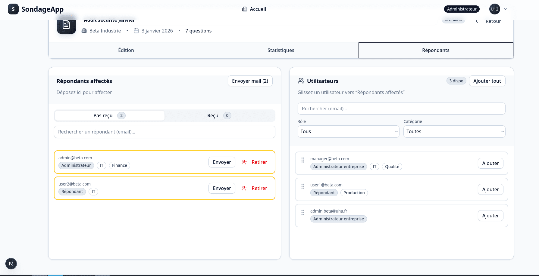This screenshot has height=276, width=539.
Task: Add manager@beta.com with Ajouter
Action: 490,163
